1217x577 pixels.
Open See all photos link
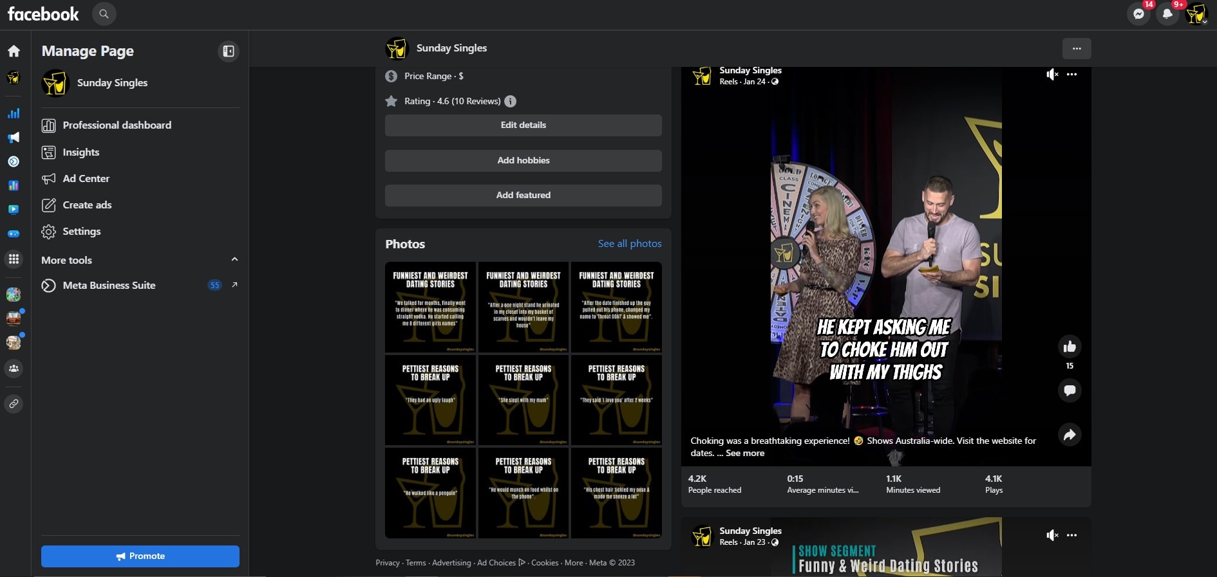coord(630,244)
